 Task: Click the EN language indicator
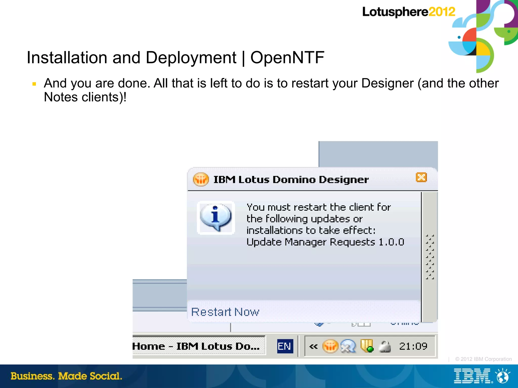tap(285, 346)
